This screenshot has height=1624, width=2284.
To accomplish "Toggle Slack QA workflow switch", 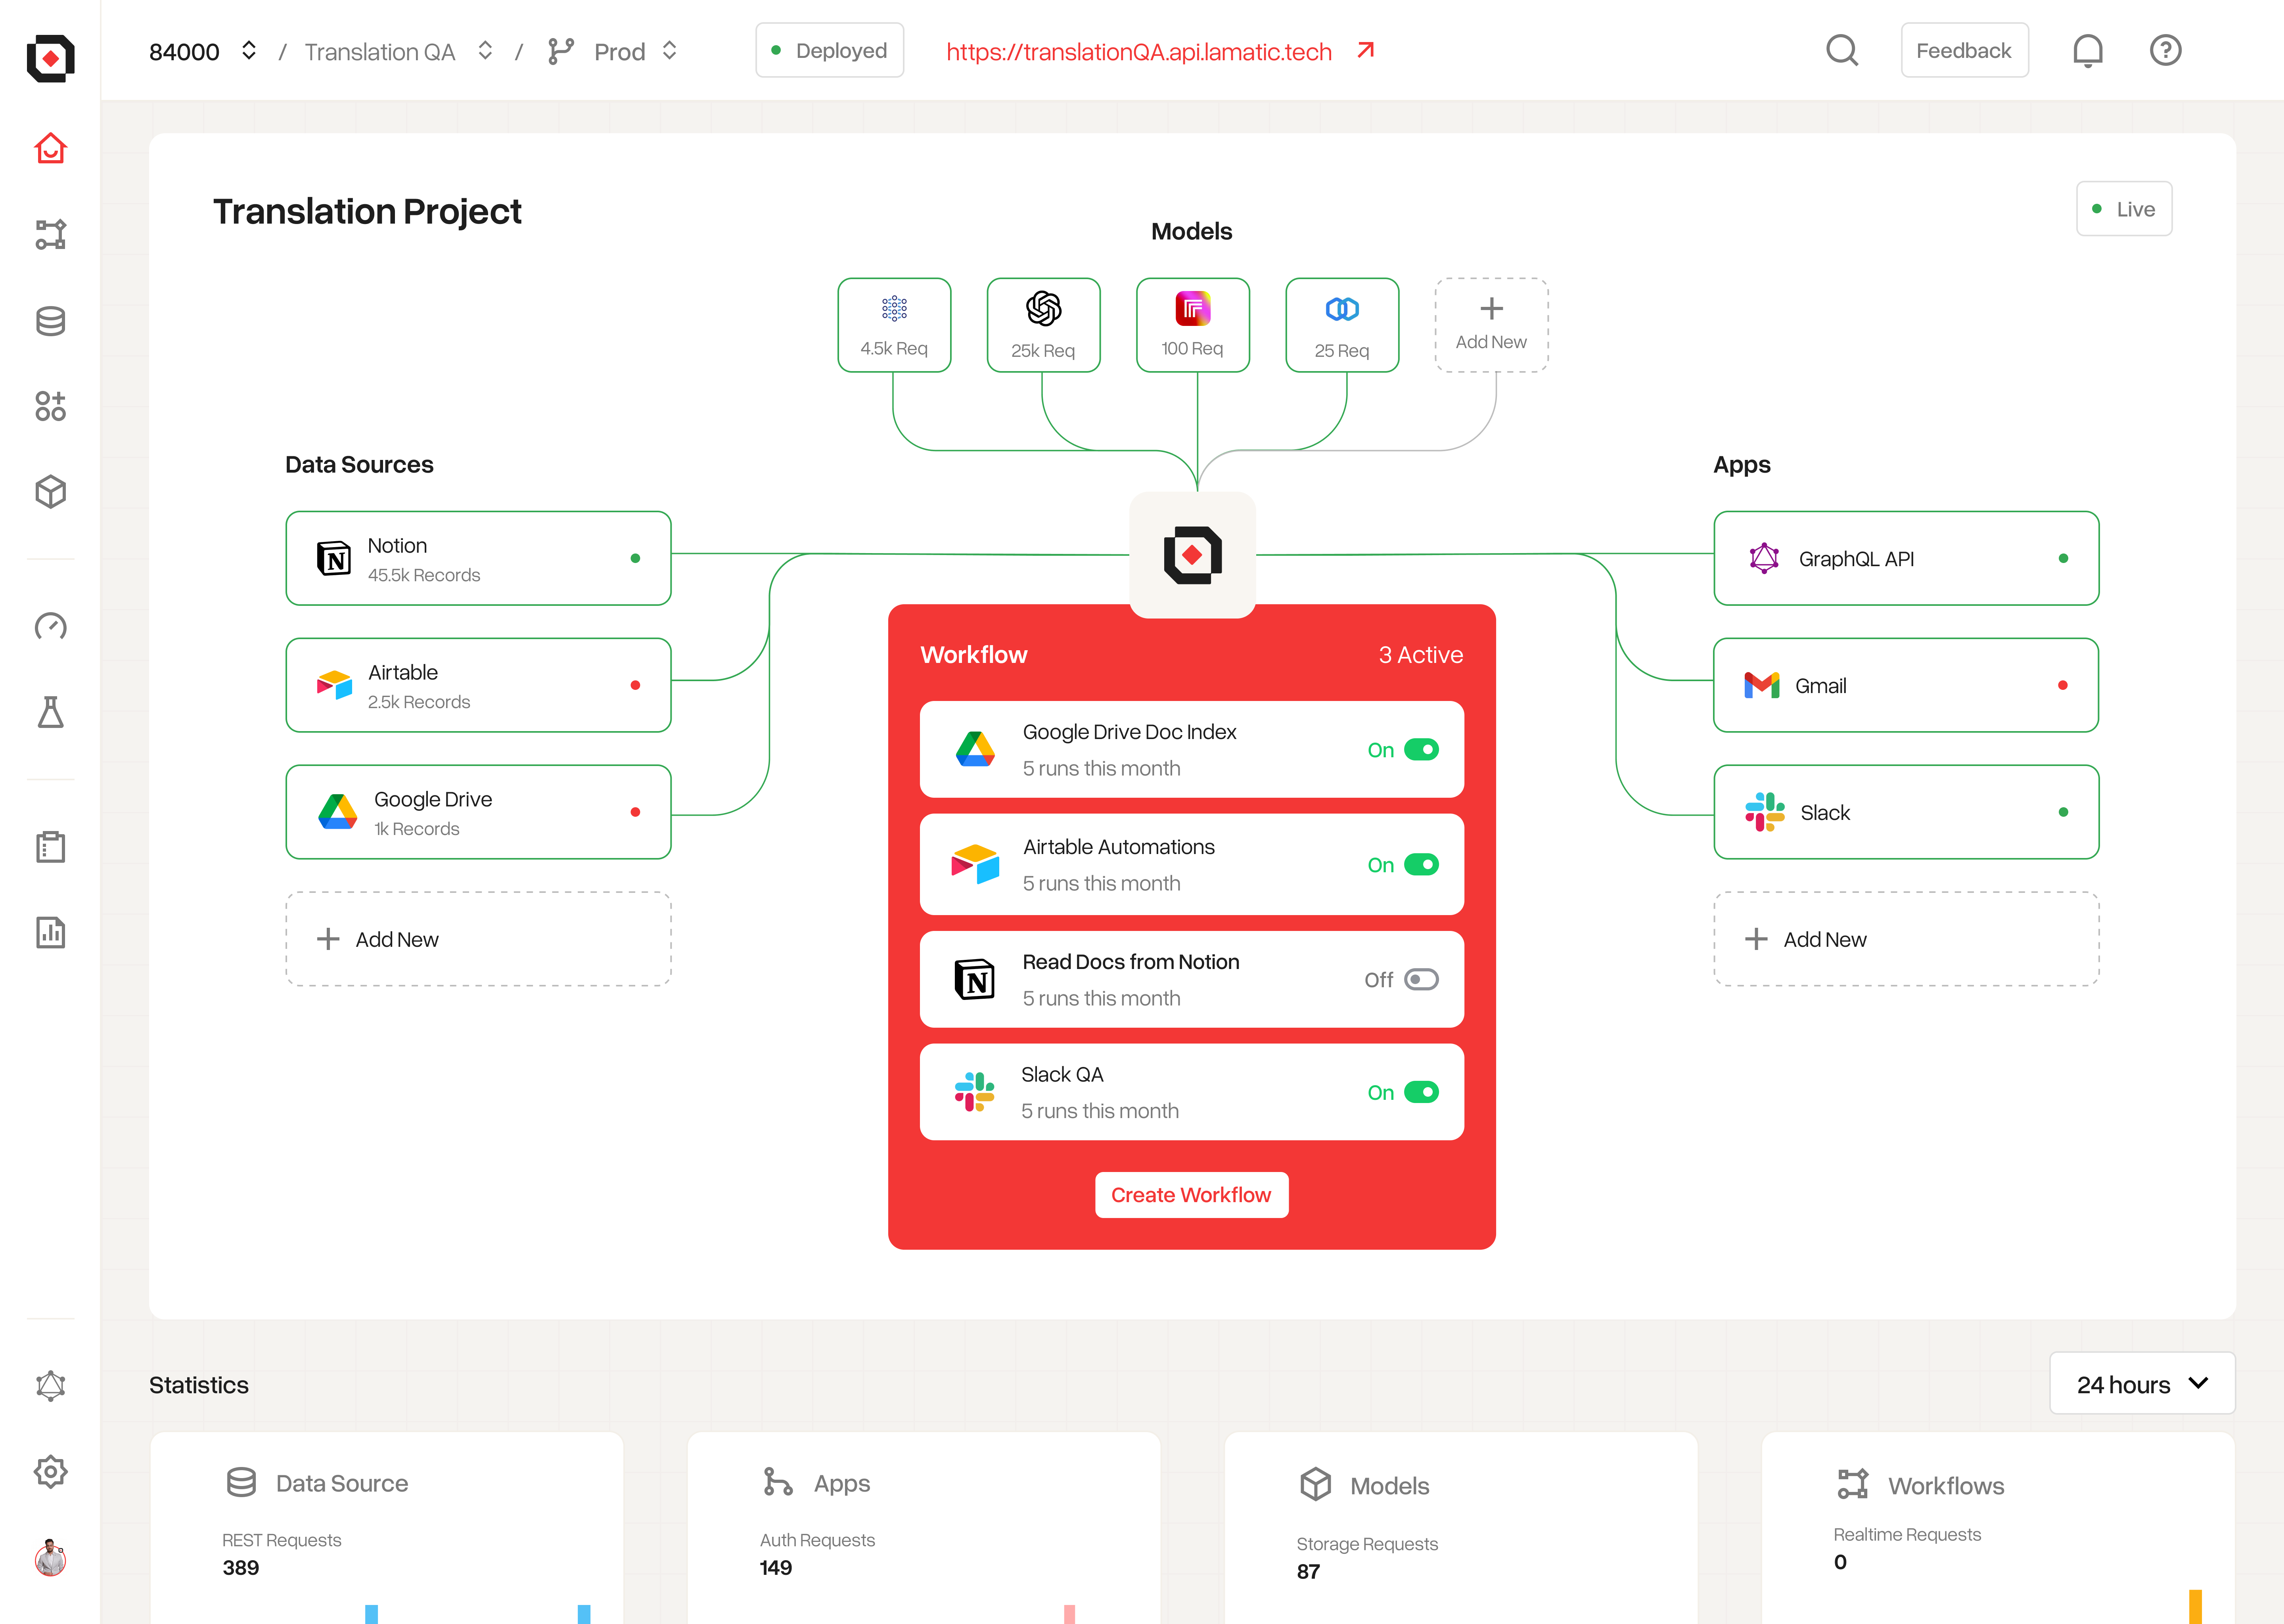I will [1421, 1092].
